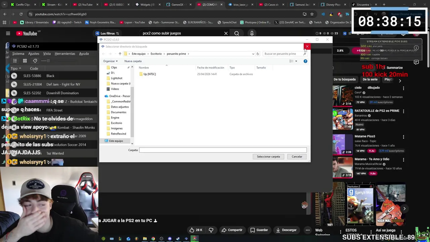Open options for RATATOUILLE de PS2 video
This screenshot has height=242, width=430.
tap(403, 111)
